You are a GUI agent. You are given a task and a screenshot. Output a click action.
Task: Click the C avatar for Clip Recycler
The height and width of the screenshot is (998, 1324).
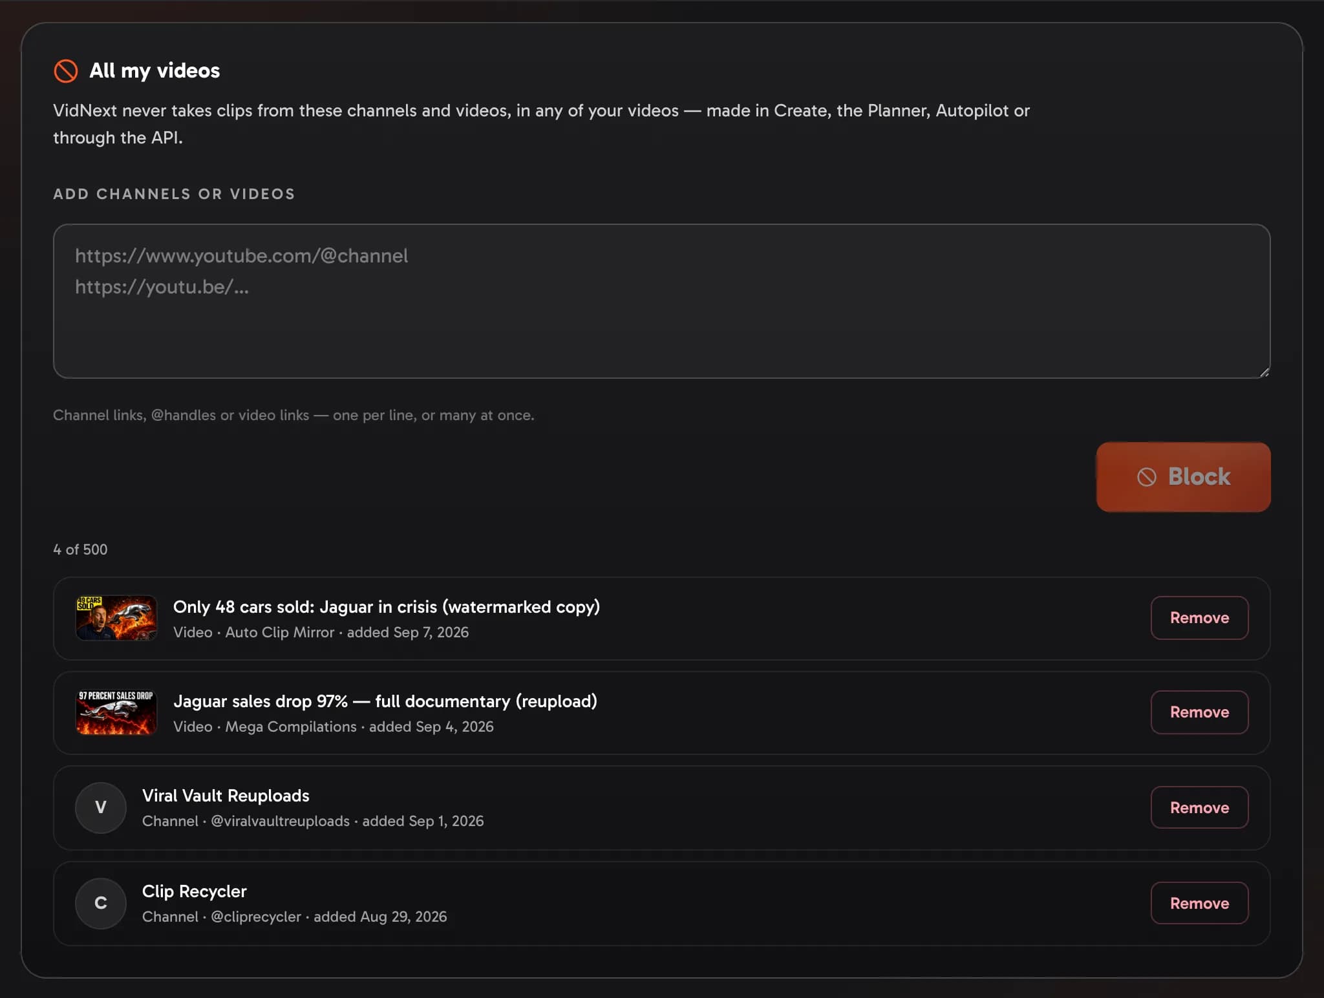pos(101,903)
